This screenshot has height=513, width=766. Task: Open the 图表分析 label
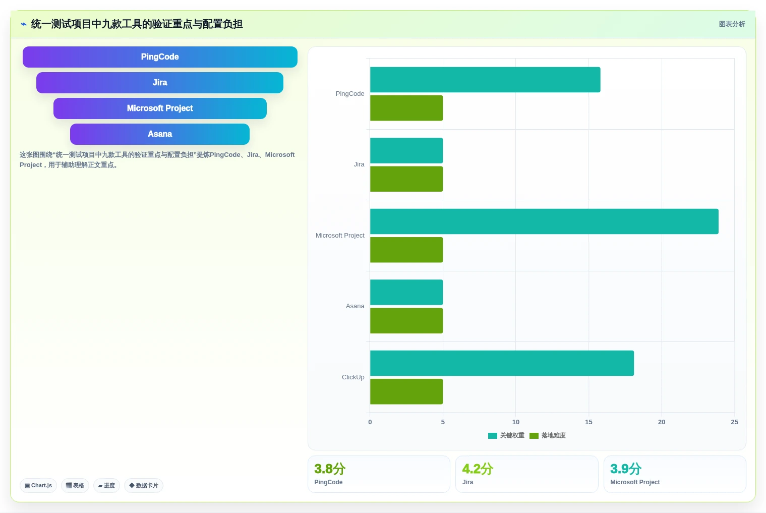click(732, 24)
